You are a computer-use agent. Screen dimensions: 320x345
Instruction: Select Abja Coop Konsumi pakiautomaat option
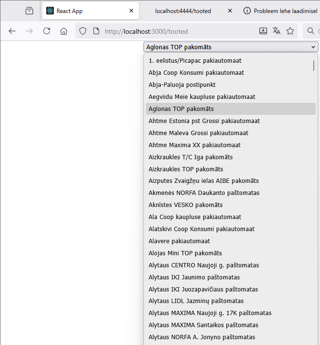196,73
